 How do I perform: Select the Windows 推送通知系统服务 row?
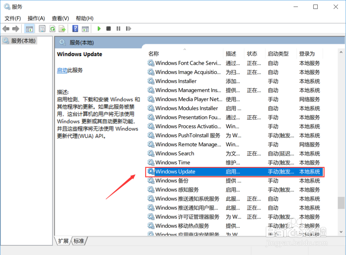click(235, 199)
